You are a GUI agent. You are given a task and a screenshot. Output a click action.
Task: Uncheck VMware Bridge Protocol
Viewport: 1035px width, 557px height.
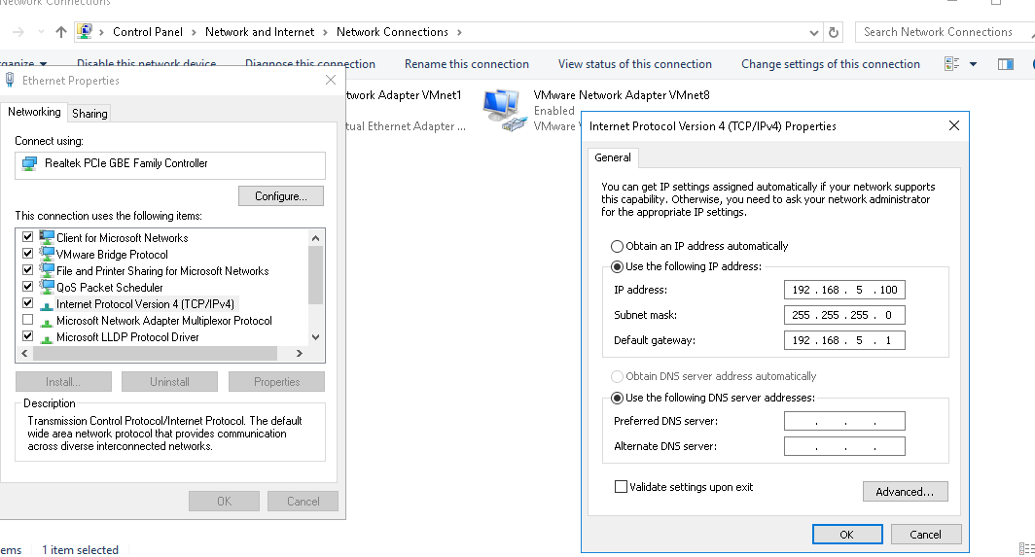[x=27, y=254]
